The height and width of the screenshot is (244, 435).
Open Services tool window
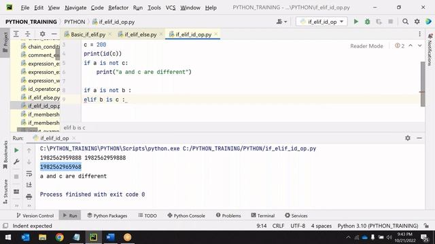tap(296, 216)
